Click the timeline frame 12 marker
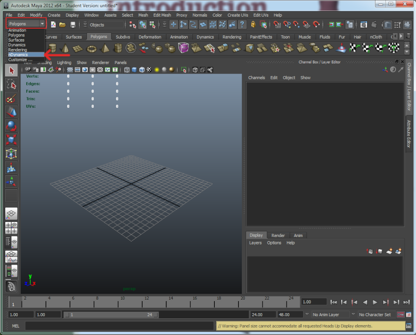This screenshot has height=335, width=416. click(142, 302)
